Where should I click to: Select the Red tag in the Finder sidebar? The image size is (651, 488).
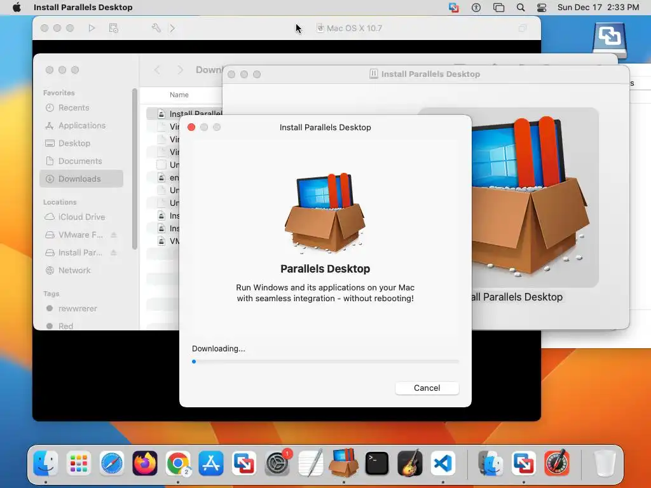click(65, 326)
